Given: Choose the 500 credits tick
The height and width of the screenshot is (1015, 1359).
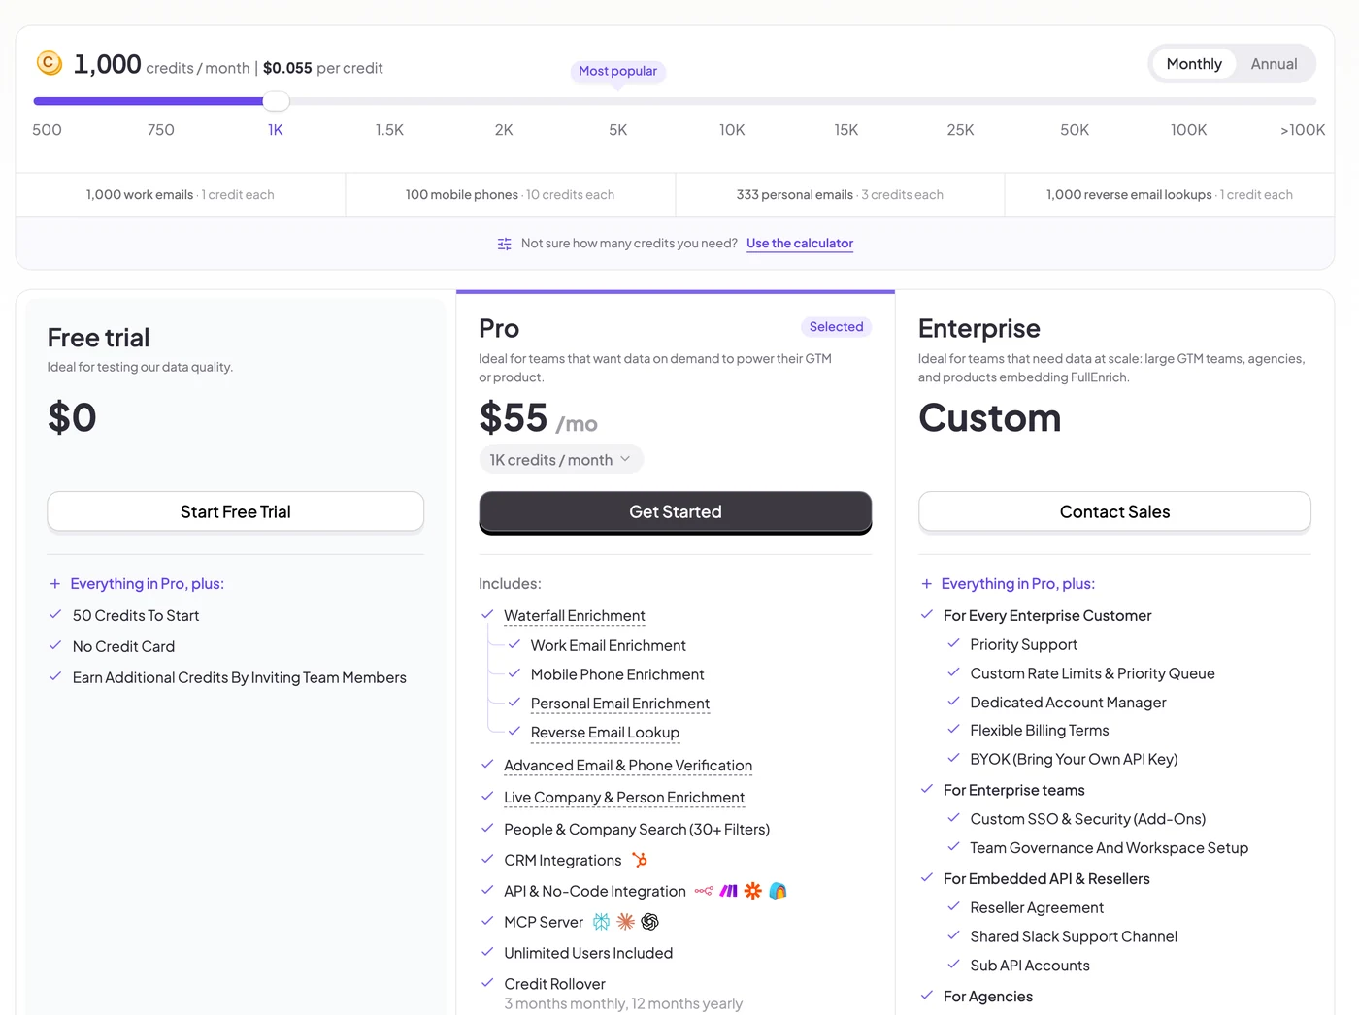Looking at the screenshot, I should 47,130.
